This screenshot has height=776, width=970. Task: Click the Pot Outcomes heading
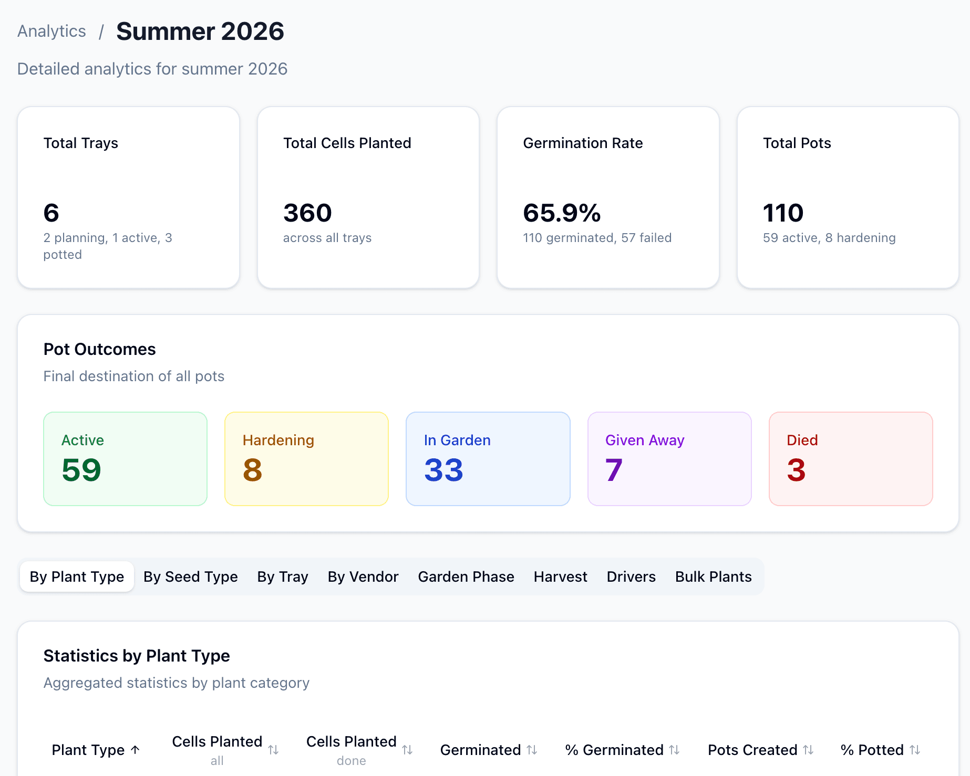coord(100,349)
